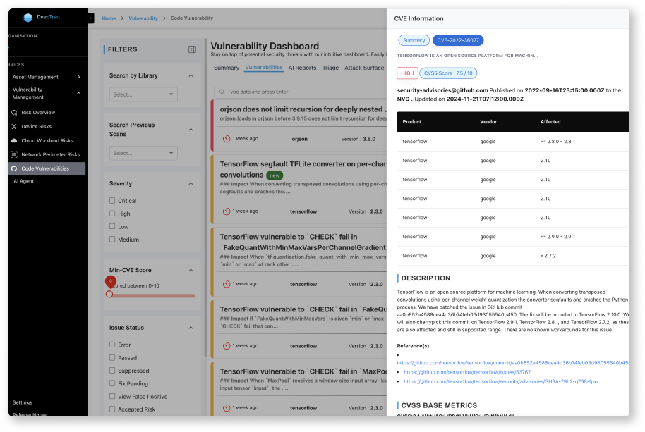Click the Device Risks sidebar icon
This screenshot has height=432, width=645.
pos(14,126)
